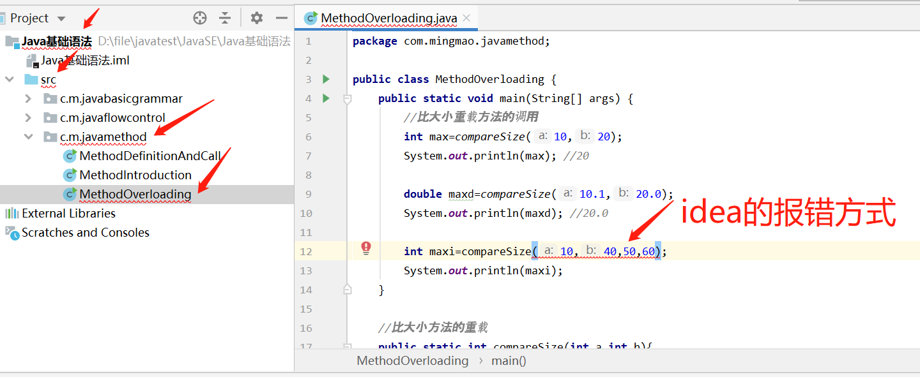This screenshot has width=920, height=377.
Task: Expand the c.m.javabasicgrammar package arrow
Action: [28, 99]
